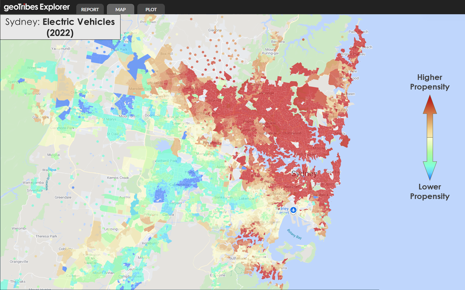This screenshot has height=290, width=465.
Task: Select the Parramatta label on map
Action: (x=212, y=143)
